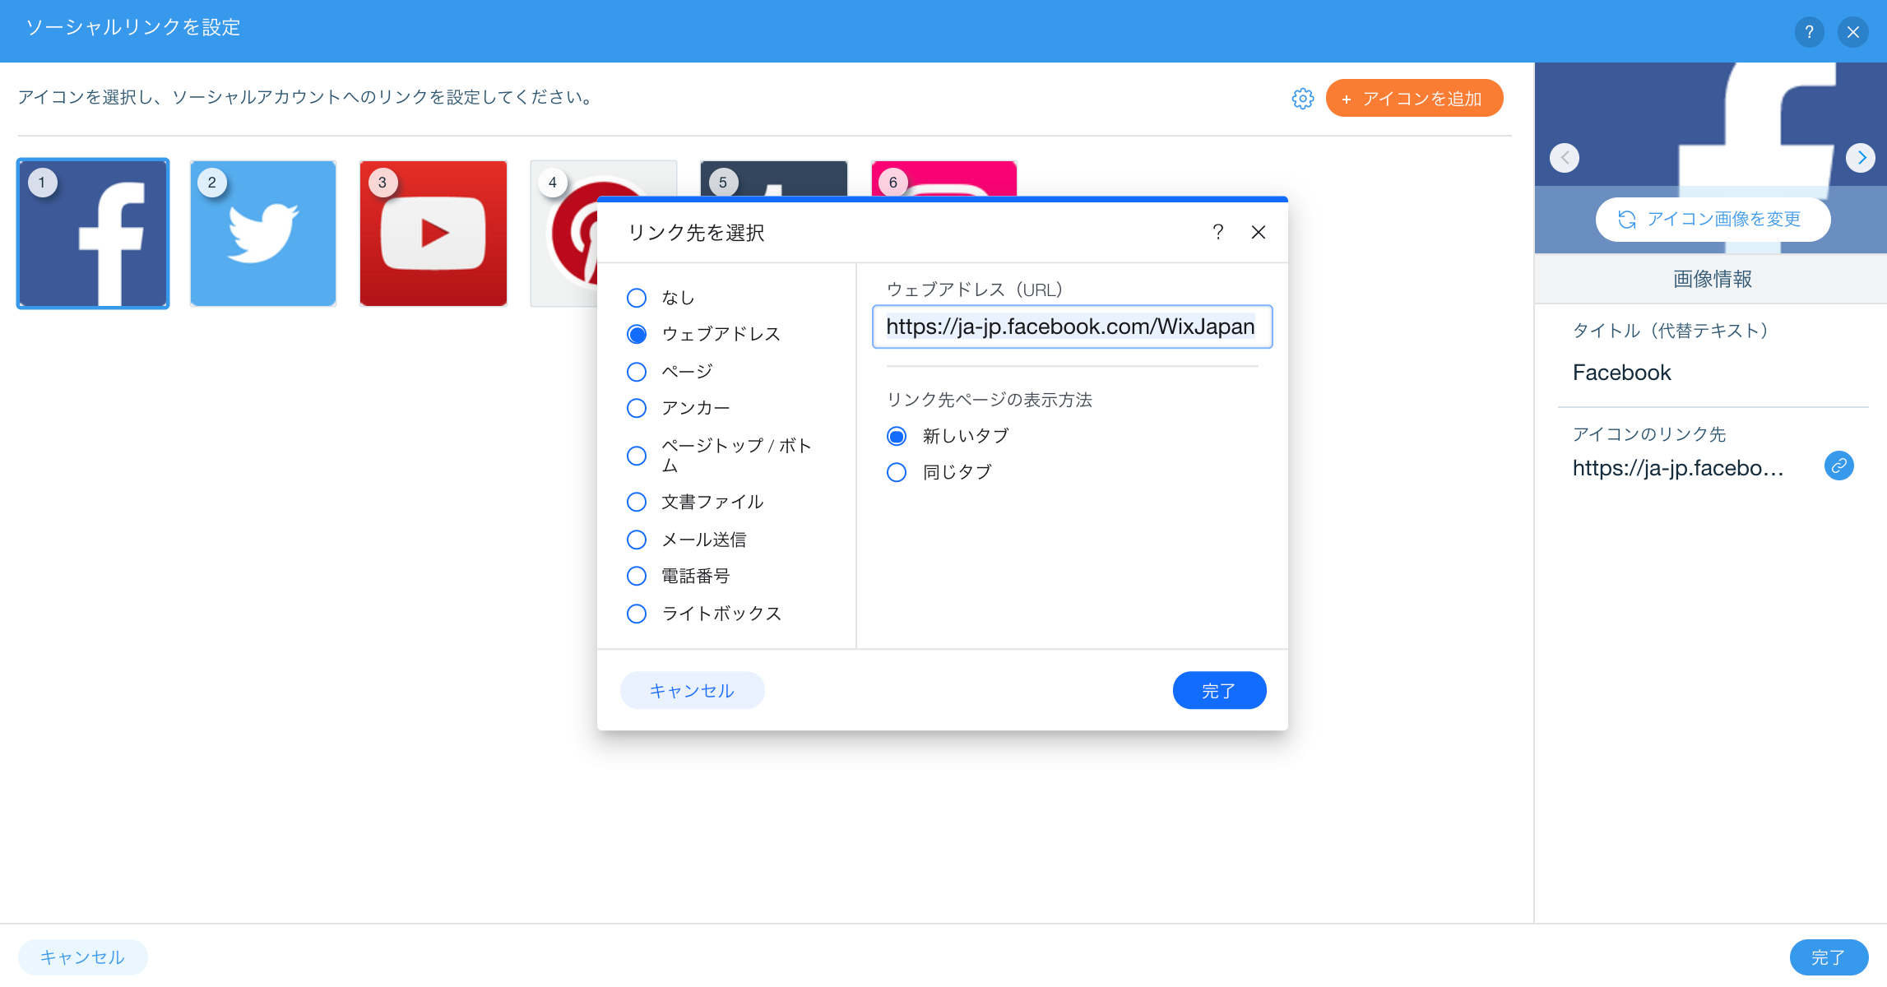This screenshot has width=1887, height=987.
Task: Close the リンク先を選択 dialog
Action: tap(1259, 233)
